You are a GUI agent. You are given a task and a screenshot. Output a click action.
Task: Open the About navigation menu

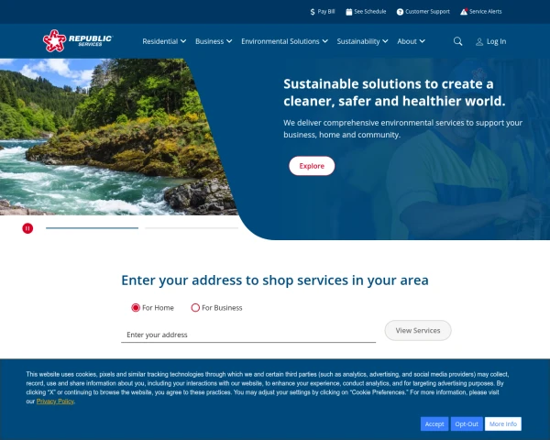pos(411,41)
